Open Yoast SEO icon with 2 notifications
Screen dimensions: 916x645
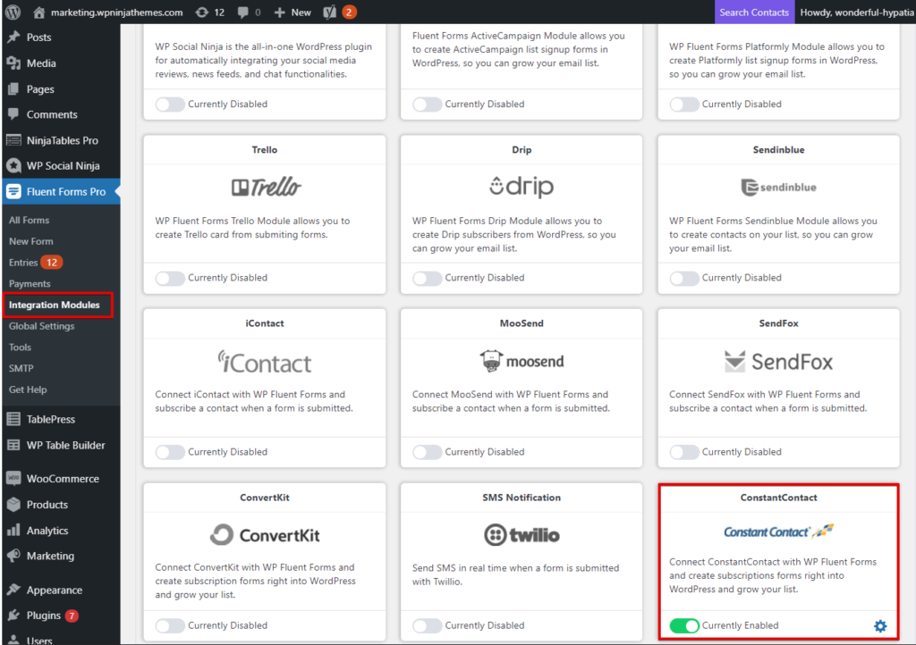(329, 12)
